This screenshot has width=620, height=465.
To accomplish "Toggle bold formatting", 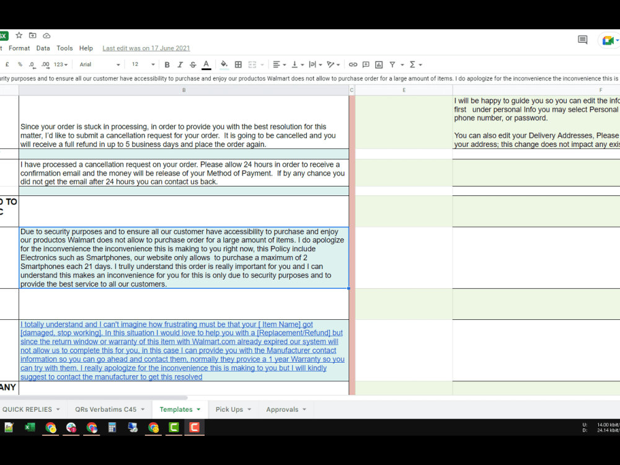I will pos(167,64).
